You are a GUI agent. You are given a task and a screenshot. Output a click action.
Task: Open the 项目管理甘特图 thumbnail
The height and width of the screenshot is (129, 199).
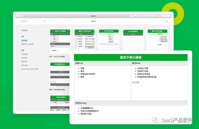59,74
